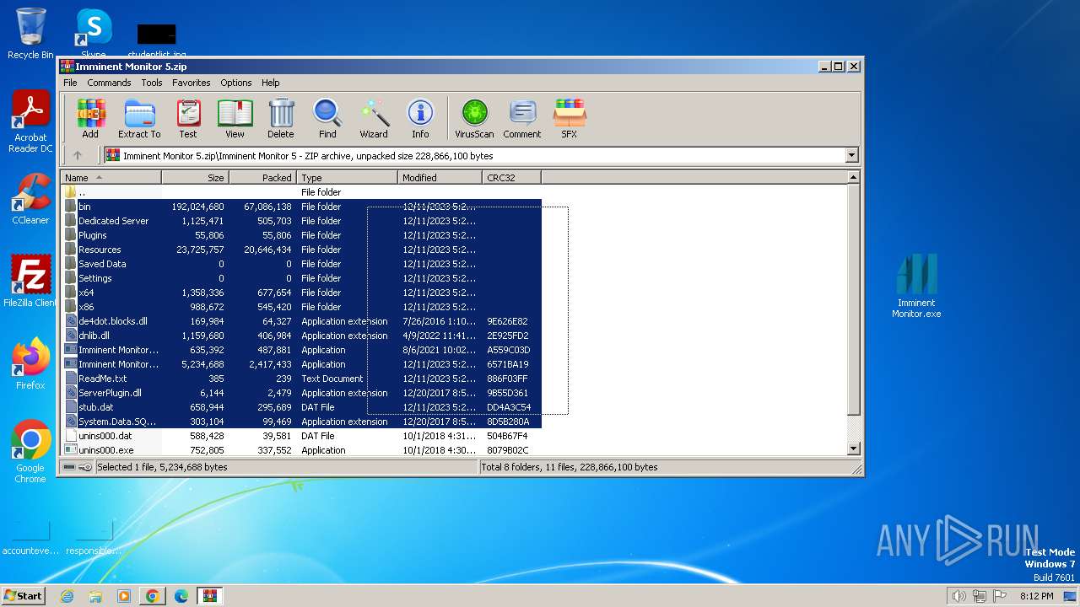Screen dimensions: 1080x607
Task: Click the Start button
Action: point(24,596)
